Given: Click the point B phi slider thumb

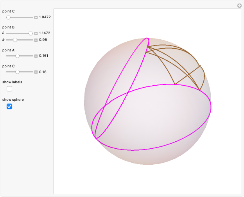Looking at the screenshot, I should pos(15,40).
